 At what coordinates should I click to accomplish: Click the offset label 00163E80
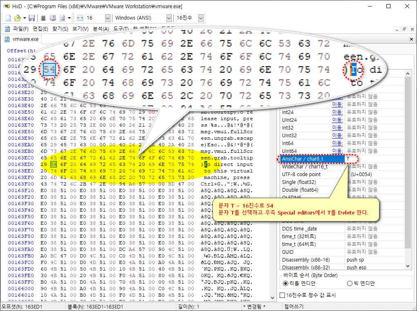coord(21,132)
